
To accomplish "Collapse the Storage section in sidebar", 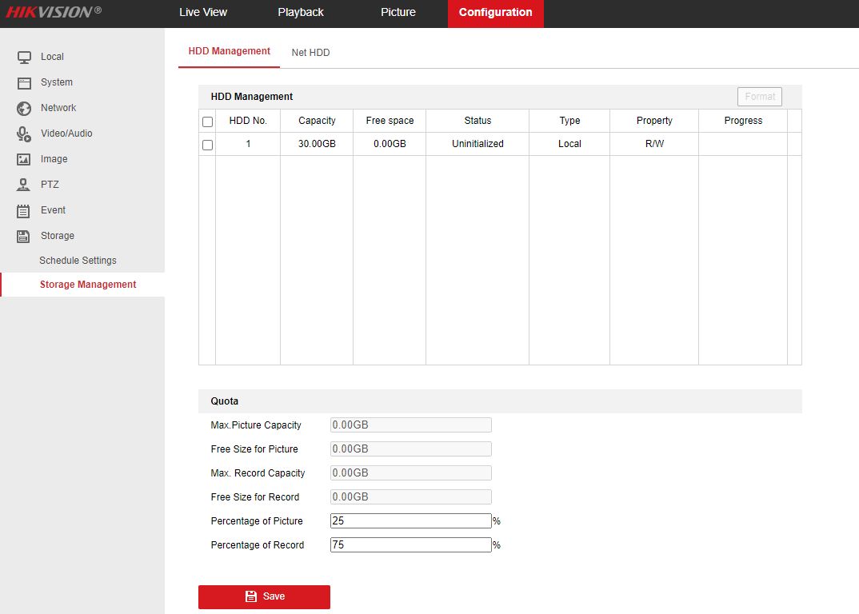I will point(58,236).
